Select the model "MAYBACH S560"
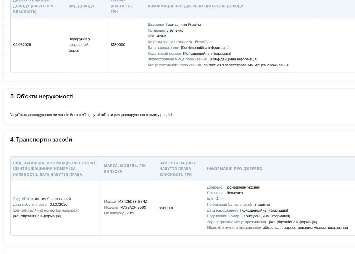 (133, 207)
